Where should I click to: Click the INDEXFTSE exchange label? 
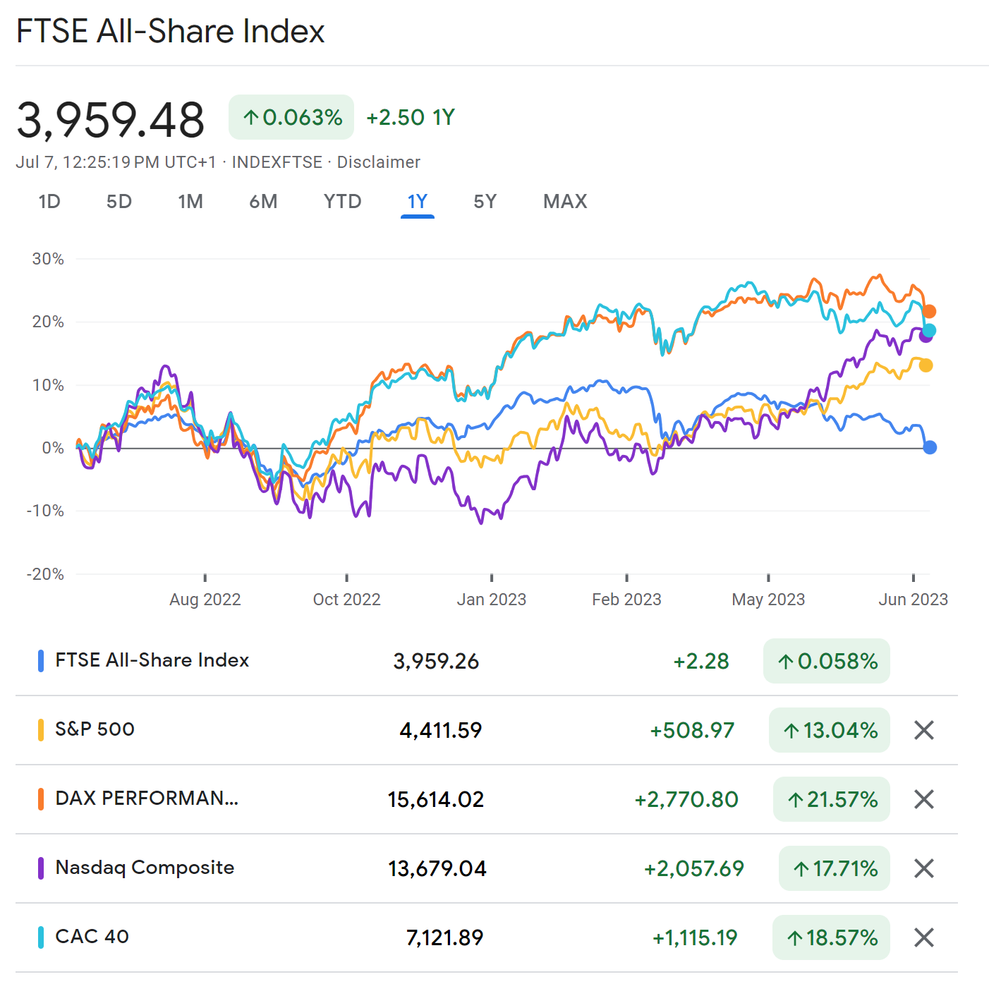pyautogui.click(x=277, y=162)
